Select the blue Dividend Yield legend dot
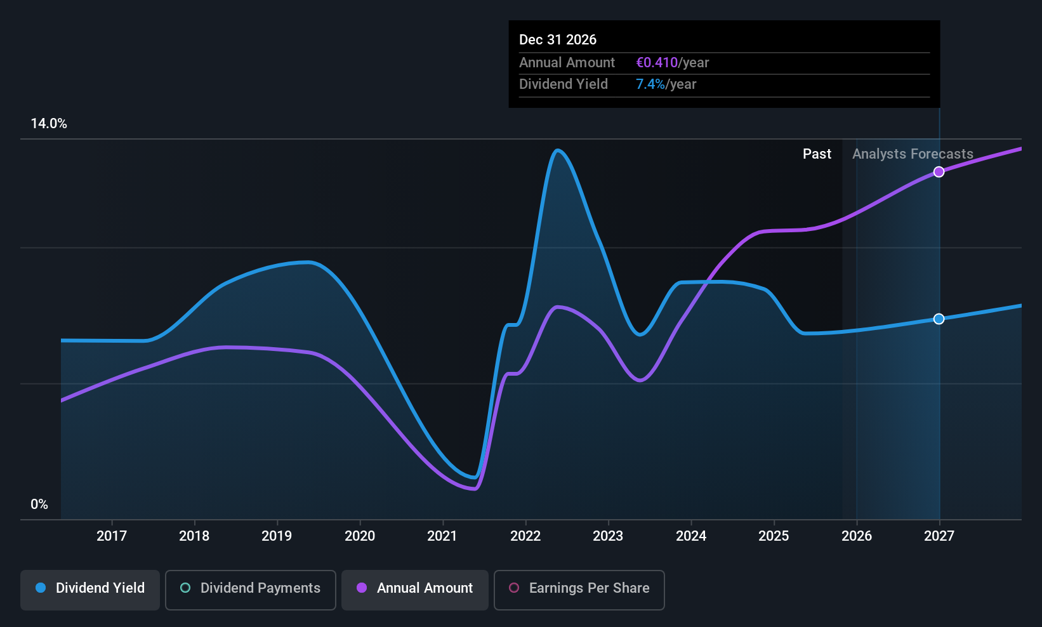The height and width of the screenshot is (627, 1042). coord(41,588)
